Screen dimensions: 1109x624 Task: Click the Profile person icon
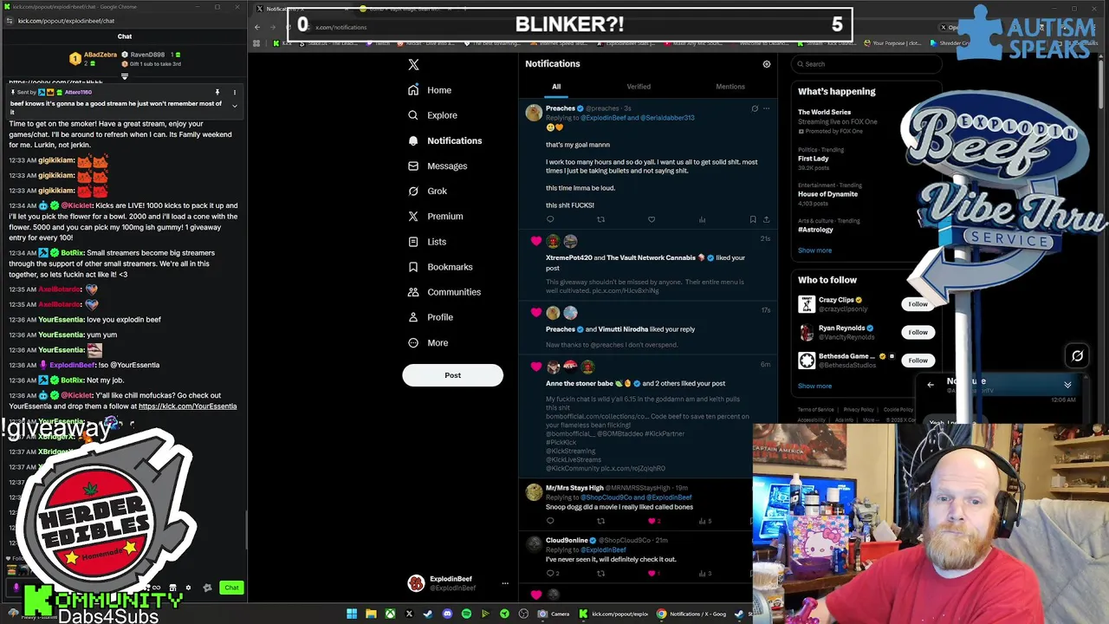pos(413,317)
